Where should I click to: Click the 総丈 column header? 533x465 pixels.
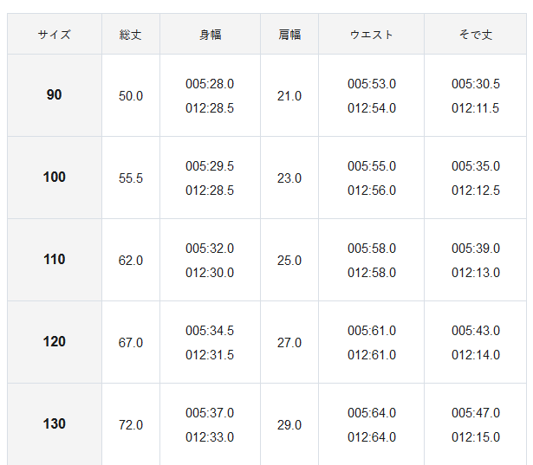[131, 35]
